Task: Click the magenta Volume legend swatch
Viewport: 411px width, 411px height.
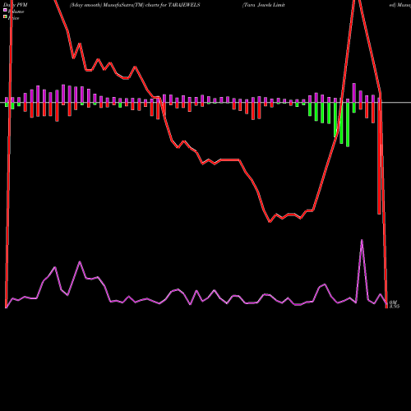Action: click(5, 10)
